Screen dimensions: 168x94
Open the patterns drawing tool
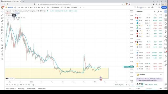[x=2, y=27]
